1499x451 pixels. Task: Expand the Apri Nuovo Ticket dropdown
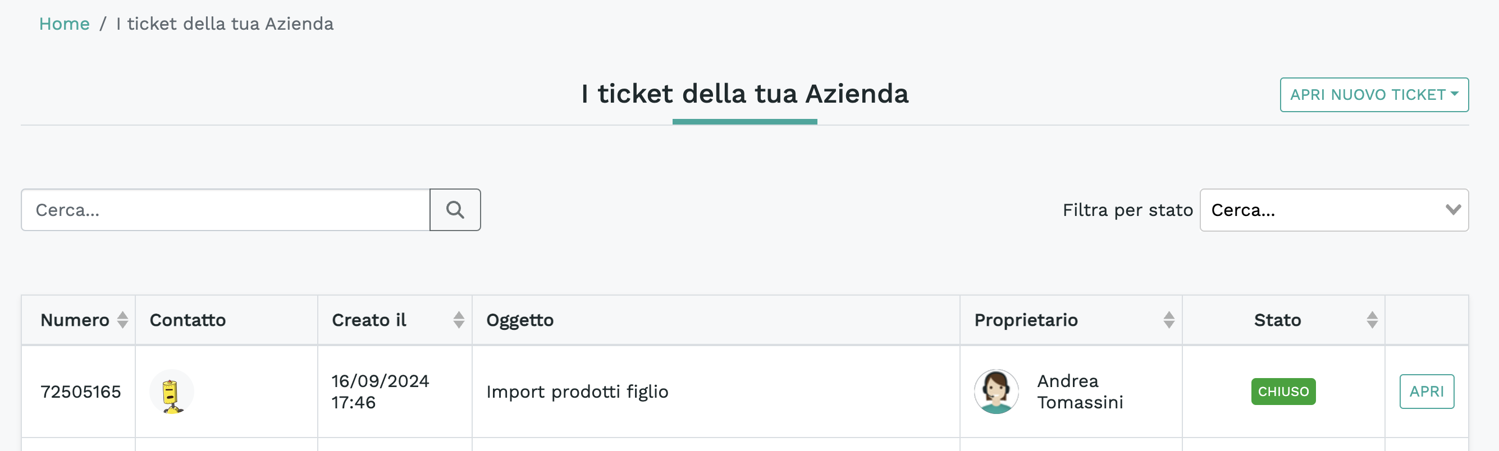tap(1373, 95)
